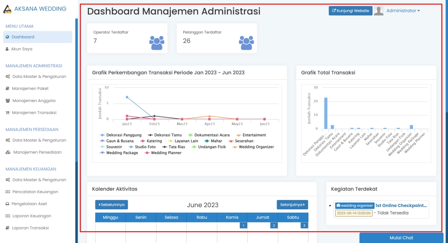The image size is (448, 243).
Task: Hide the Wedding Organizer legend series
Action: (x=256, y=147)
